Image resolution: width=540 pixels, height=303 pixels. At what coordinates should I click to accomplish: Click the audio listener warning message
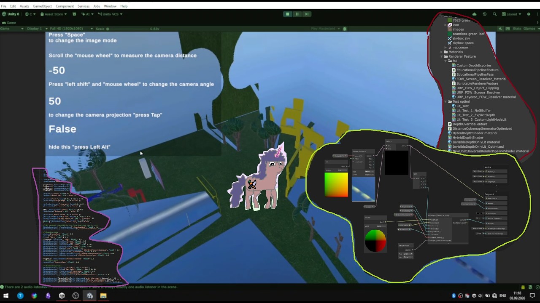click(89, 287)
